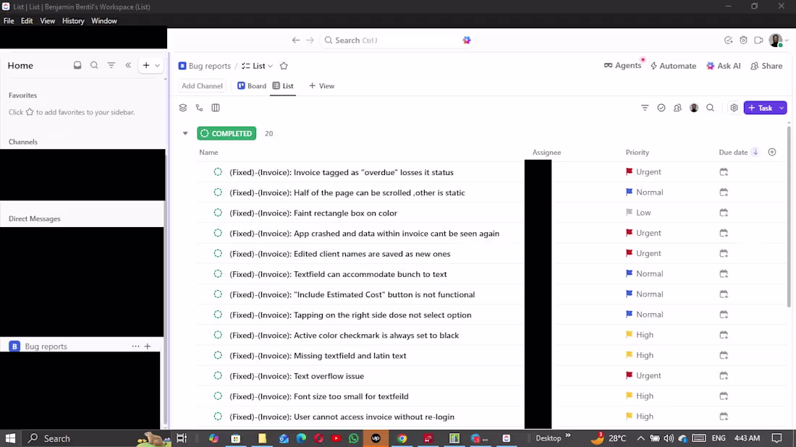Click the COMPLETED status badge
Viewport: 796px width, 447px height.
[x=226, y=133]
